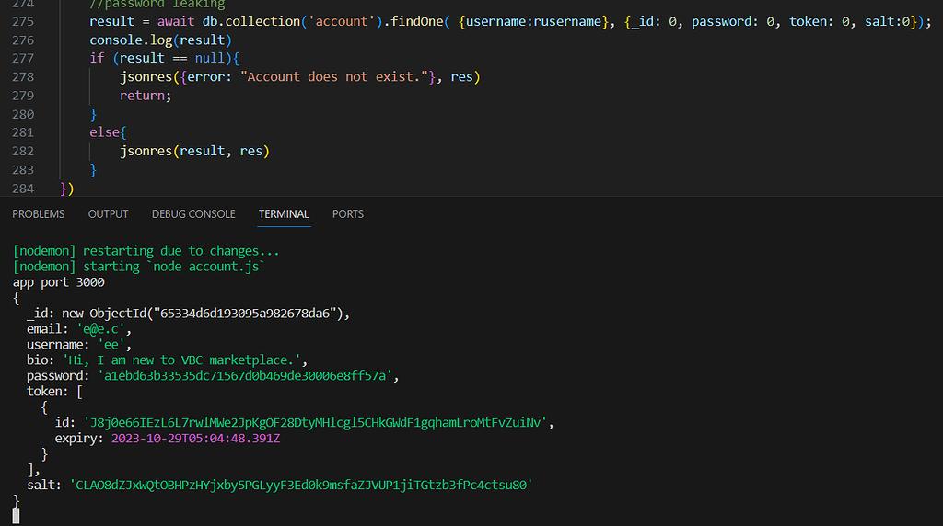Click the expiry timestamp in terminal output

[x=195, y=438]
